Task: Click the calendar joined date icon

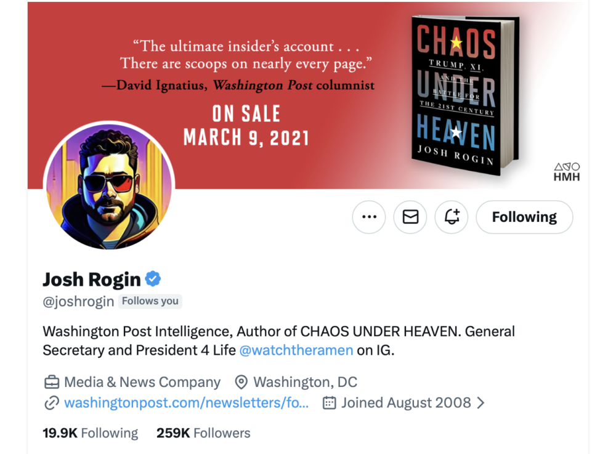Action: click(330, 403)
